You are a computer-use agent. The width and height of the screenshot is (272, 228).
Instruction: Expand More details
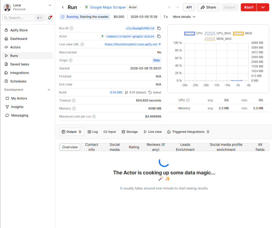click(184, 17)
